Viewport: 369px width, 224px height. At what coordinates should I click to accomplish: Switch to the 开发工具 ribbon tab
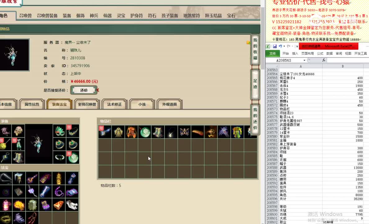pos(361,54)
